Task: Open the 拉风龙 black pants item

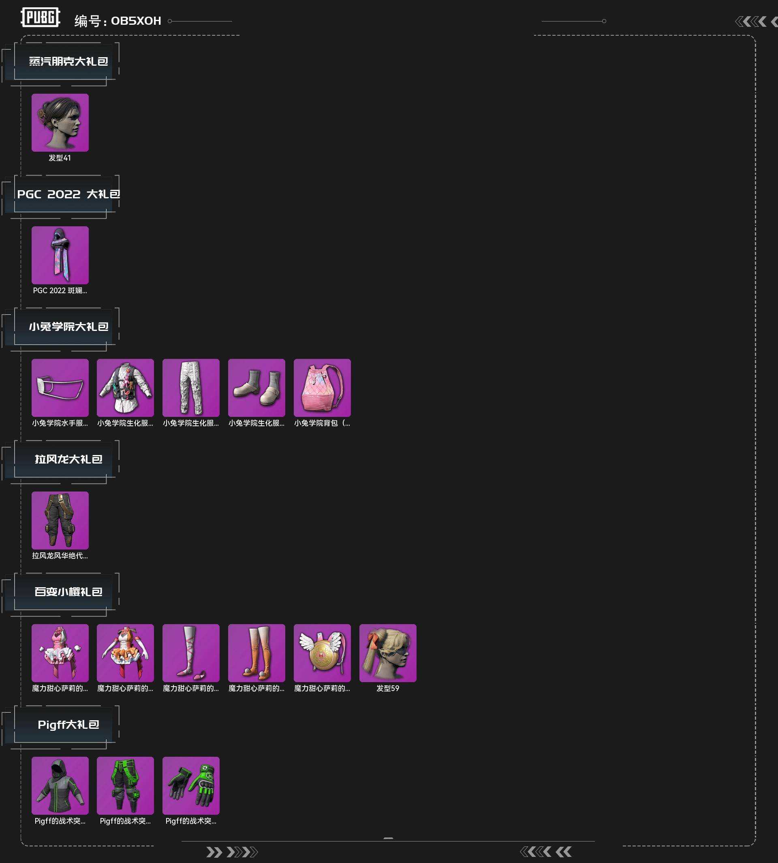Action: [60, 521]
